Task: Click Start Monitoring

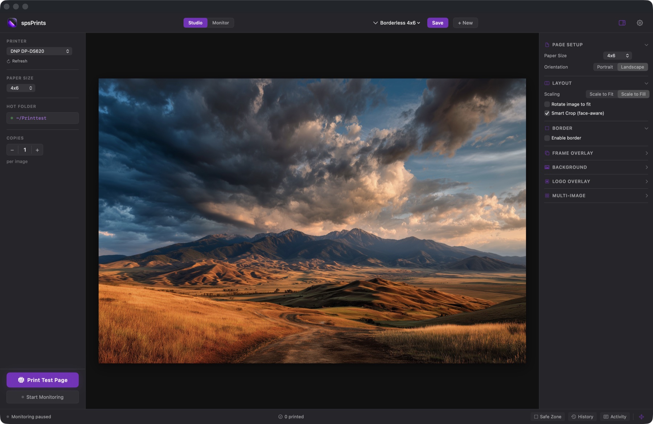Action: (x=42, y=397)
